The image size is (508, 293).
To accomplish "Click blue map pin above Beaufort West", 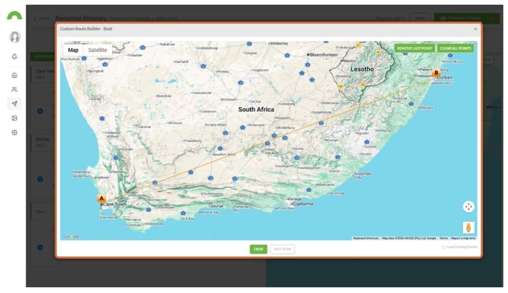I will click(221, 148).
